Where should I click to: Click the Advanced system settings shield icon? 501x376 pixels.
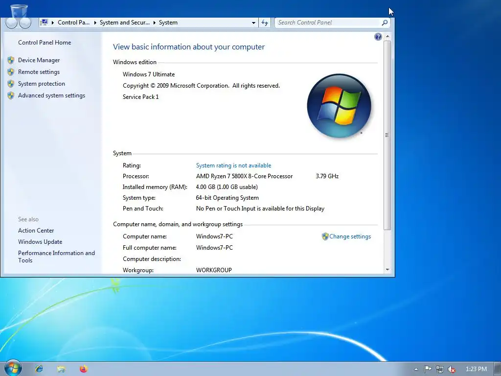(11, 95)
